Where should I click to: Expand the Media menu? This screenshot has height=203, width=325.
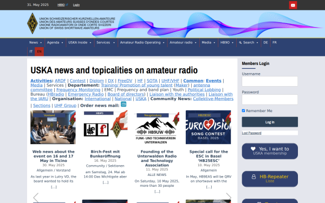[x=209, y=42]
